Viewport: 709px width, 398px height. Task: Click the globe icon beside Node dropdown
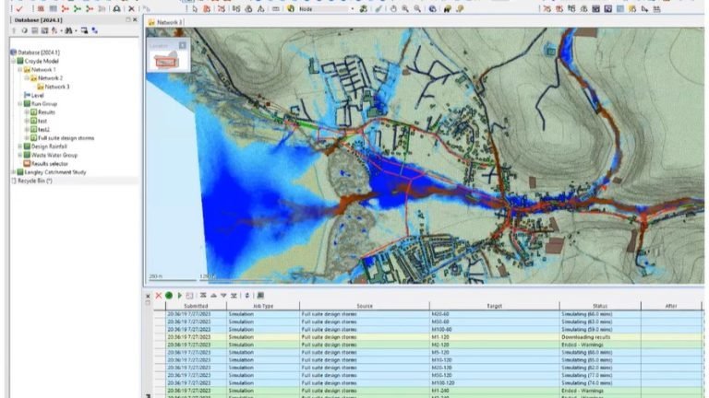(291, 9)
